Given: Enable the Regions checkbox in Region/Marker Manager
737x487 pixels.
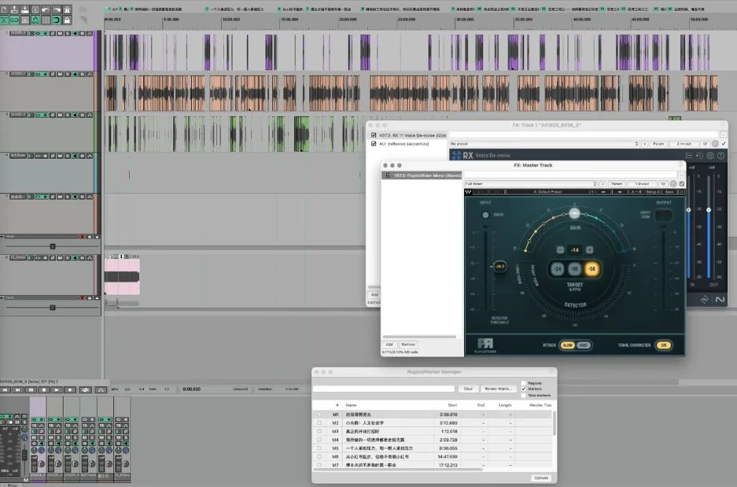Looking at the screenshot, I should pyautogui.click(x=523, y=383).
